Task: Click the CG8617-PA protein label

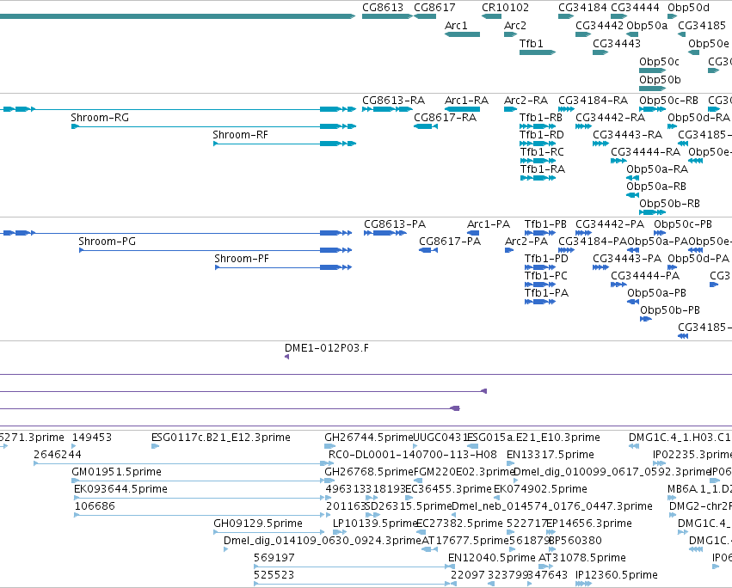Action: click(x=450, y=242)
